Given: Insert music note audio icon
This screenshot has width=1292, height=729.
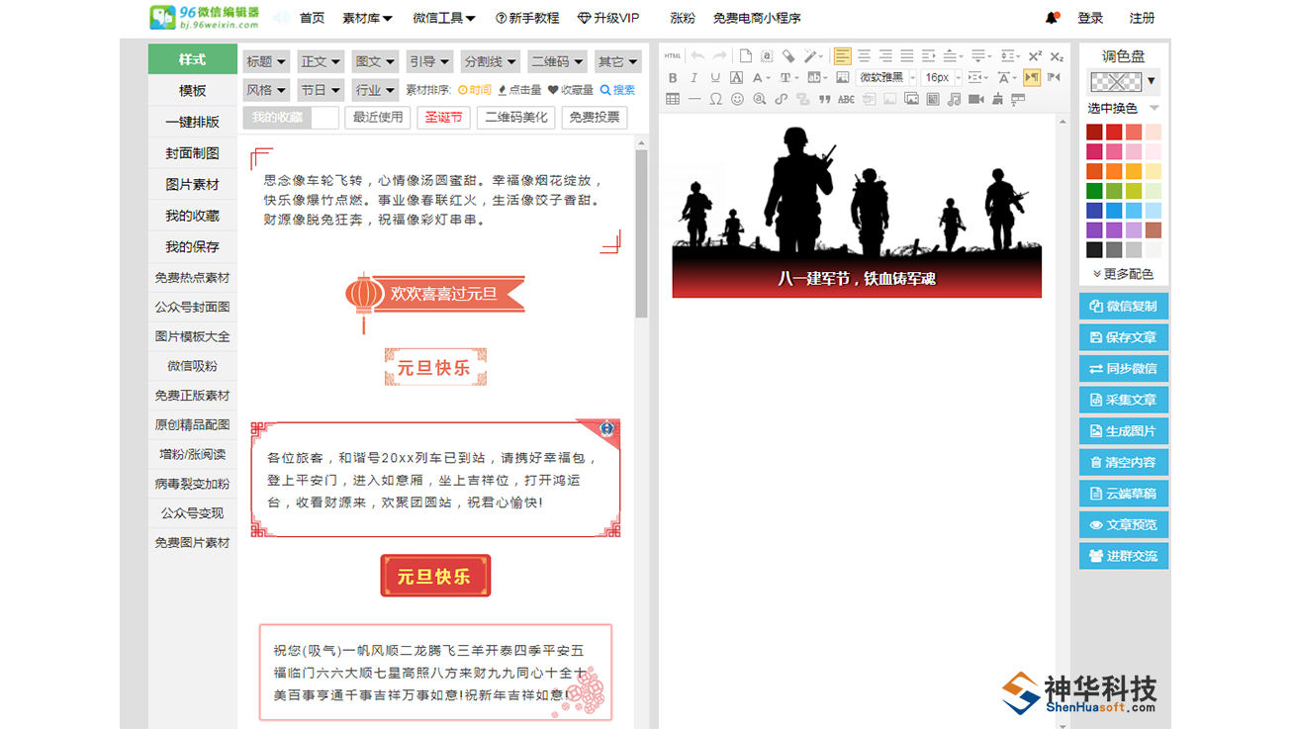Looking at the screenshot, I should click(954, 99).
